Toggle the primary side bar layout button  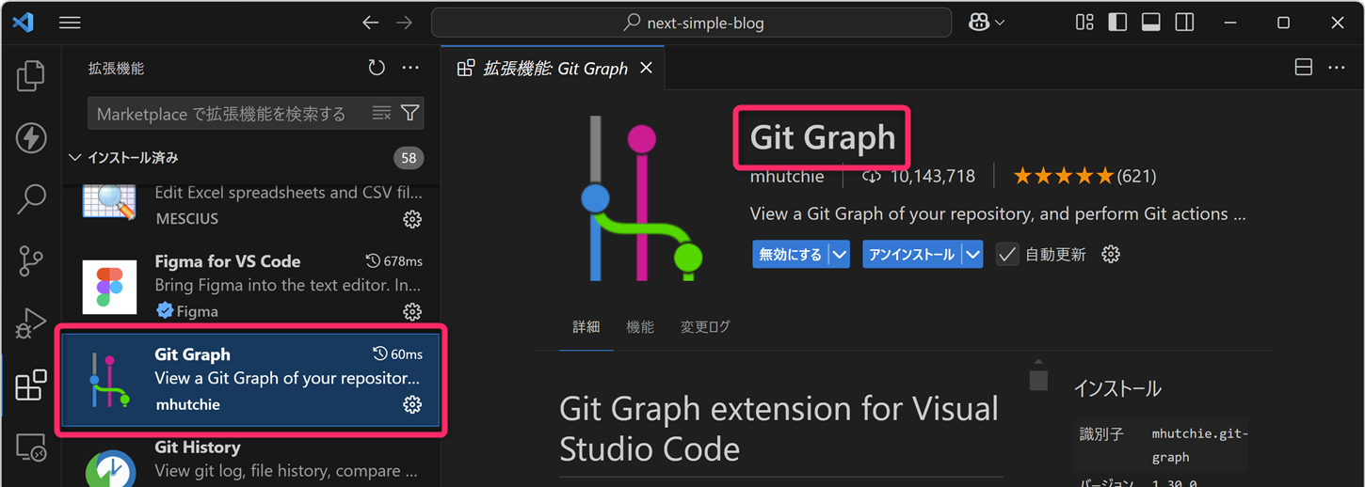tap(1117, 23)
